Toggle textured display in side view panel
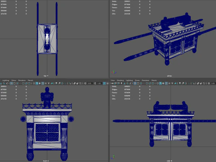The image size is (216, 162). tap(169, 83)
